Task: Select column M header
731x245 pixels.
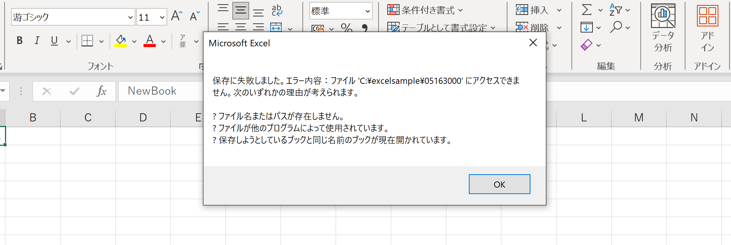Action: [639, 118]
